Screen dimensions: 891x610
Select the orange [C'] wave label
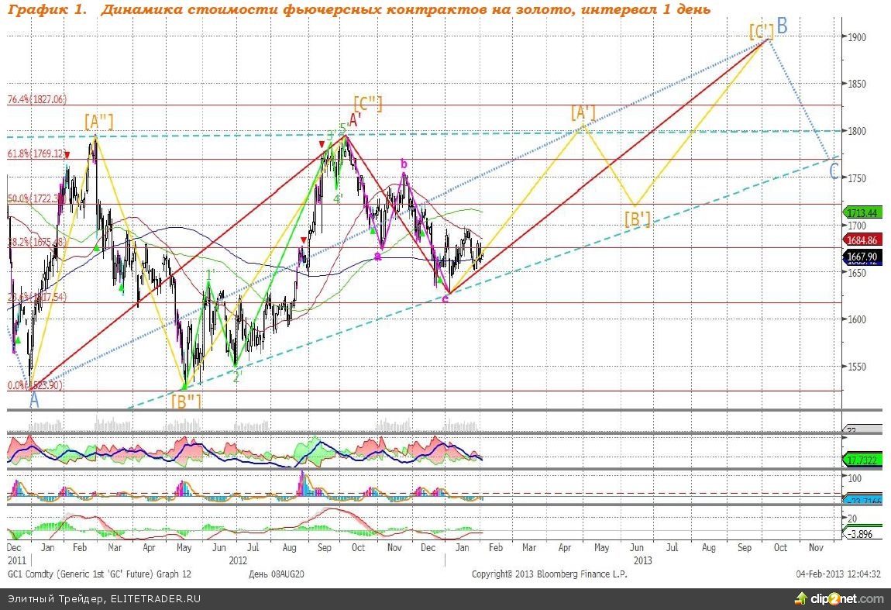761,32
